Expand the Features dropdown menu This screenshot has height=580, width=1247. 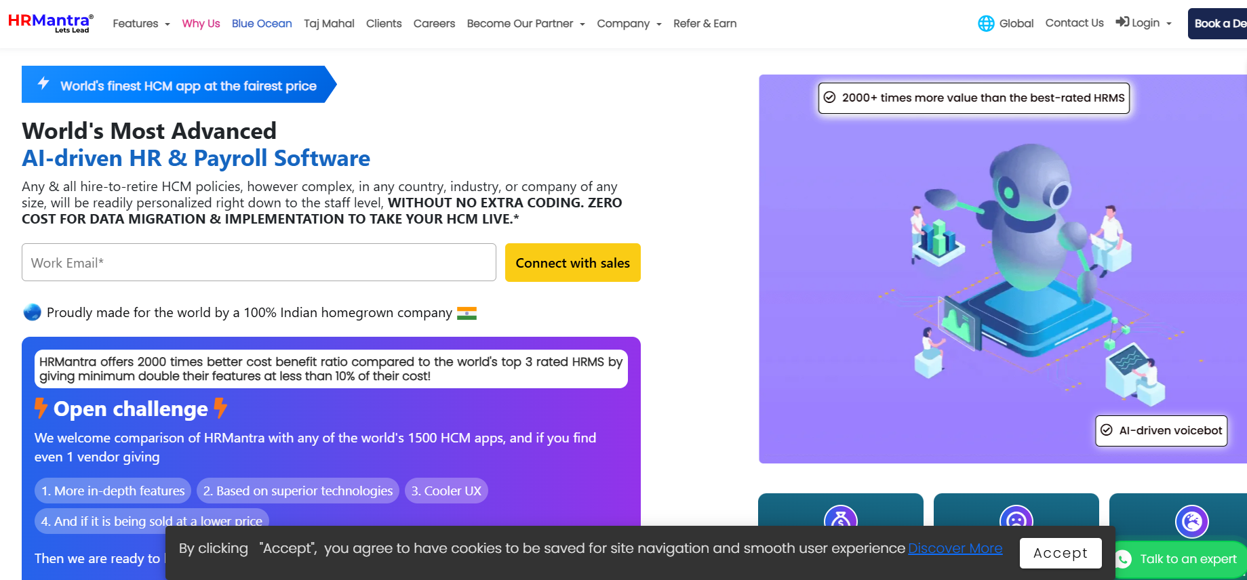point(141,24)
